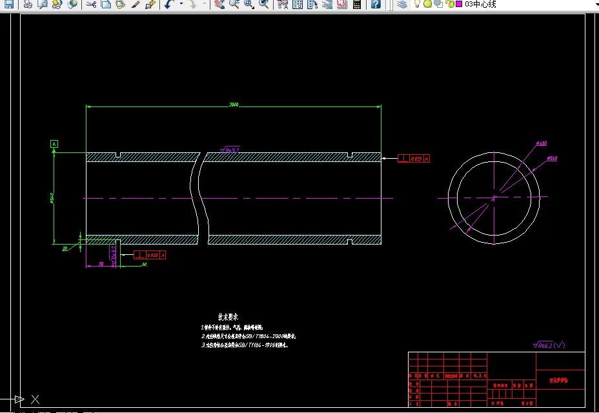This screenshot has height=413, width=599.
Task: Open the Markup Set Manager icon
Action: point(342,5)
